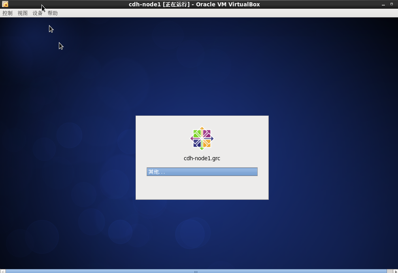Maximize the VirtualBox window
Image resolution: width=398 pixels, height=273 pixels.
[x=392, y=4]
